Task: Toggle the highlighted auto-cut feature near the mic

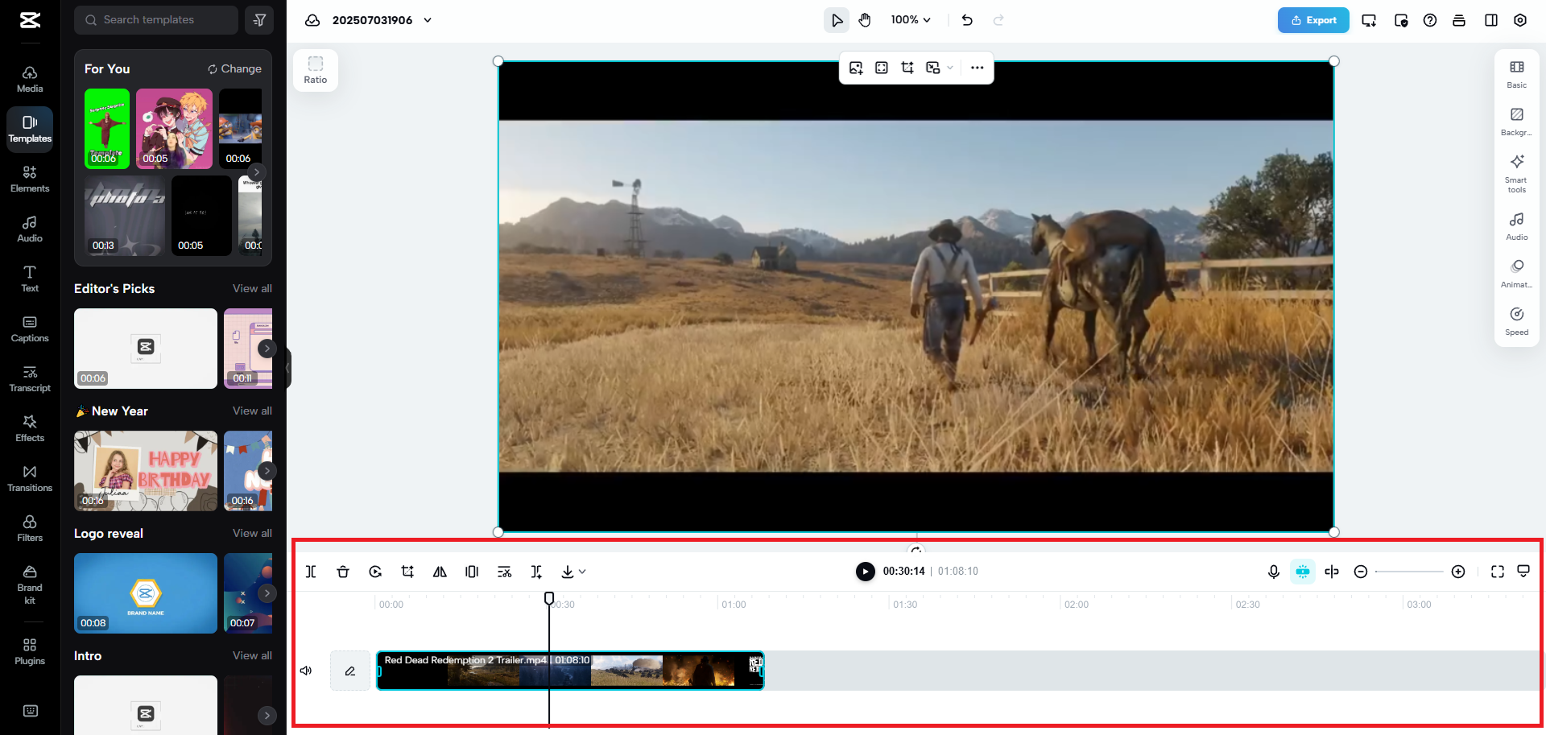Action: (x=1302, y=572)
